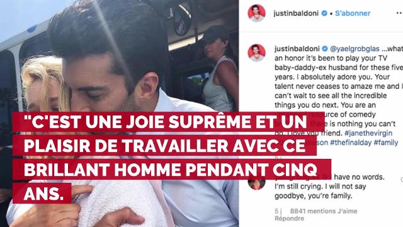Open the #family hashtag
The image size is (403, 227).
coord(386,143)
